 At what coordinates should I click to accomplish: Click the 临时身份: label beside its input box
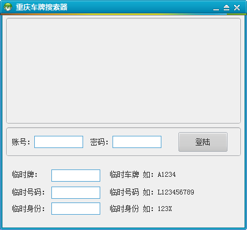pos(28,209)
